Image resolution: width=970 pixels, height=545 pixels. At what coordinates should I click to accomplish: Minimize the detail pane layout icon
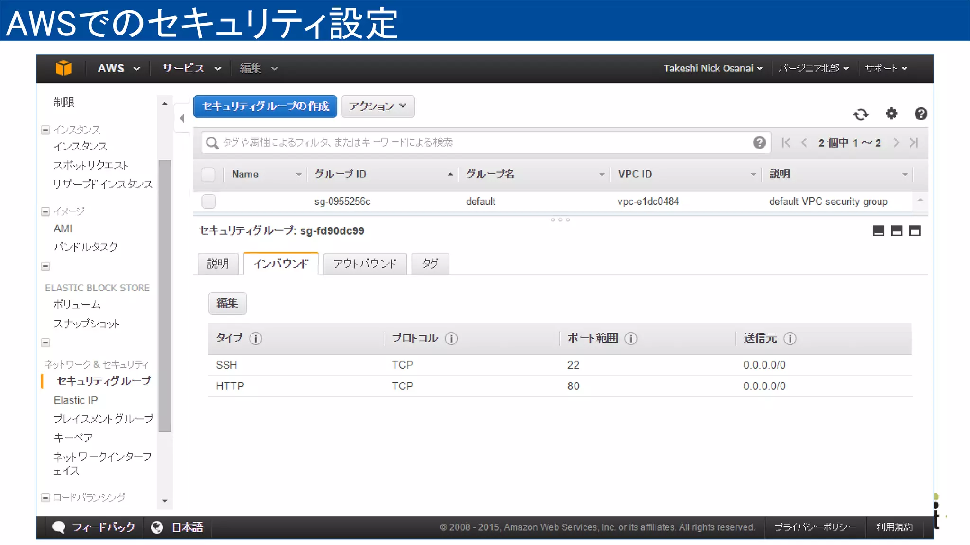coord(878,231)
